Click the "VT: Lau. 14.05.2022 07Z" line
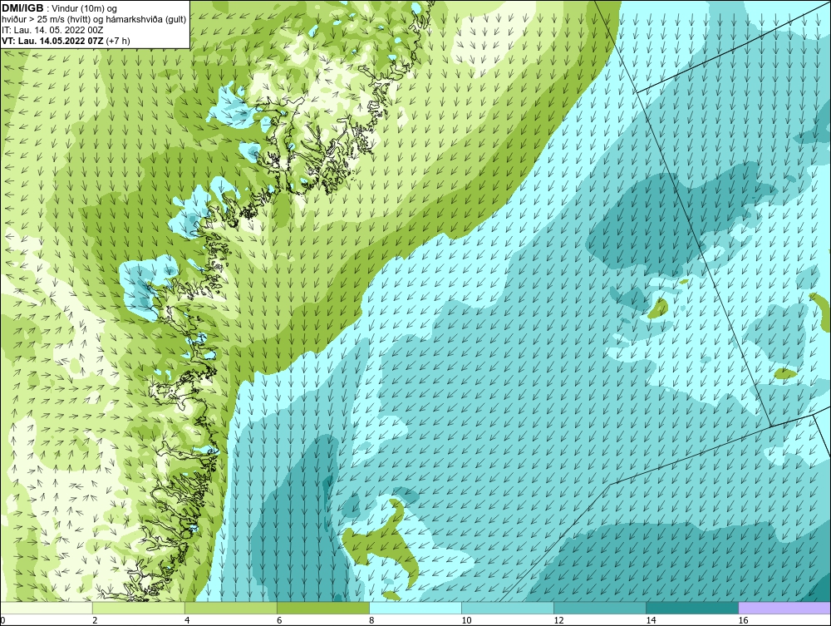The image size is (831, 626). tap(53, 40)
